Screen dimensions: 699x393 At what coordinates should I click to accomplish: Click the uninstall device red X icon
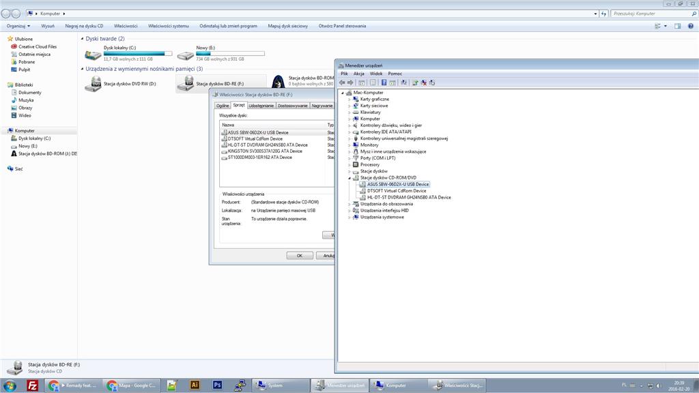point(423,83)
